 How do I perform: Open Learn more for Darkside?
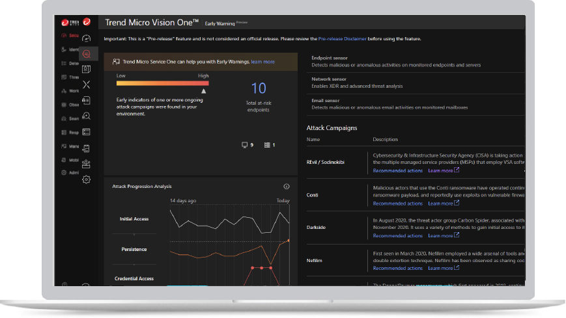(440, 236)
